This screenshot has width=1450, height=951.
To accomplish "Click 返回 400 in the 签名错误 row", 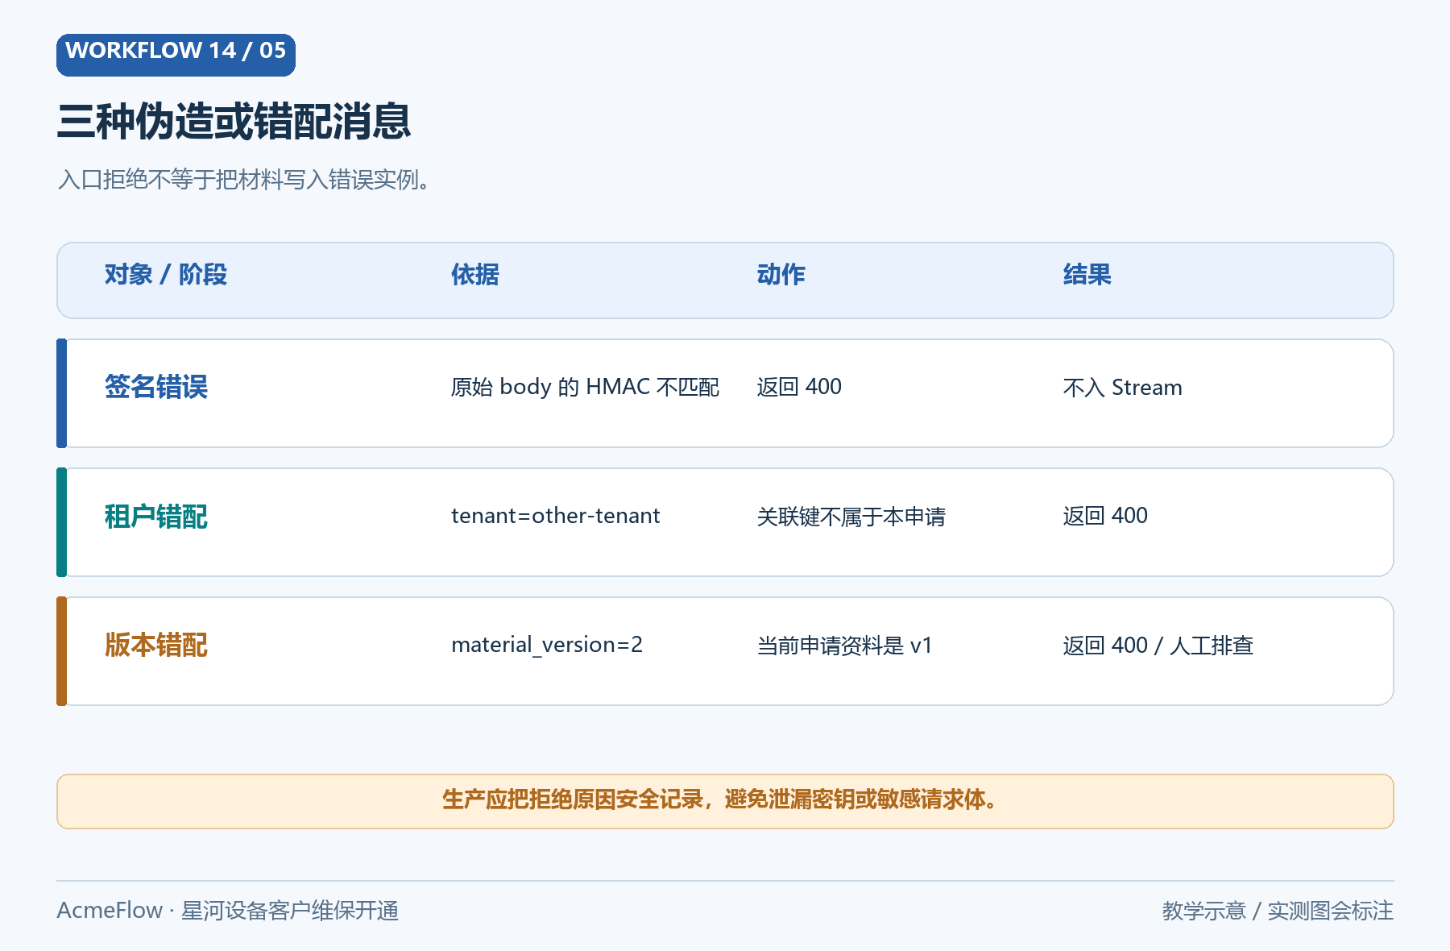I will tap(799, 387).
